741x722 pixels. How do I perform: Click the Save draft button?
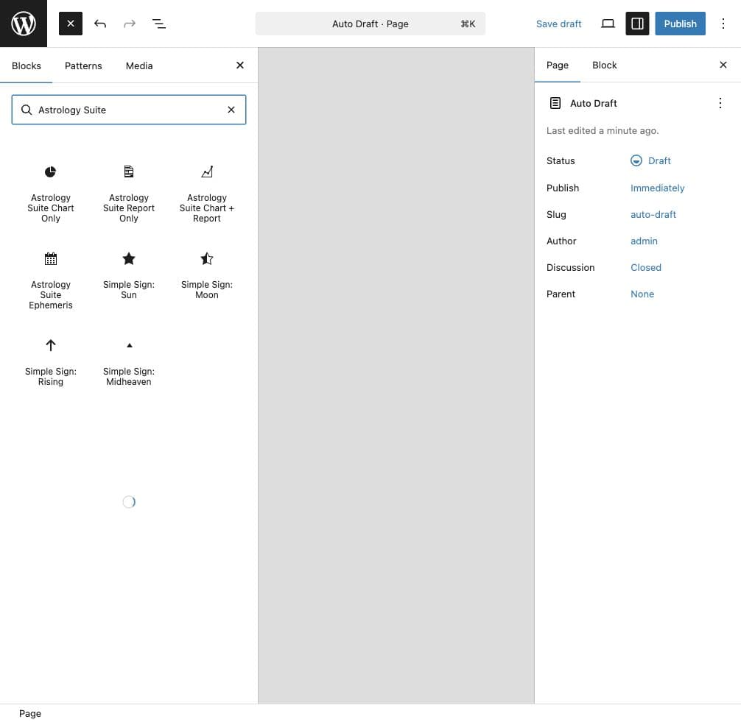[x=558, y=24]
